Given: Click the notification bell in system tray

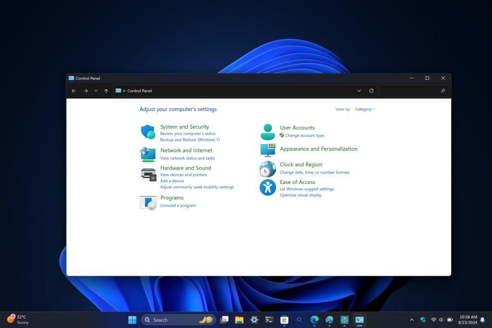Looking at the screenshot, I should (481, 319).
